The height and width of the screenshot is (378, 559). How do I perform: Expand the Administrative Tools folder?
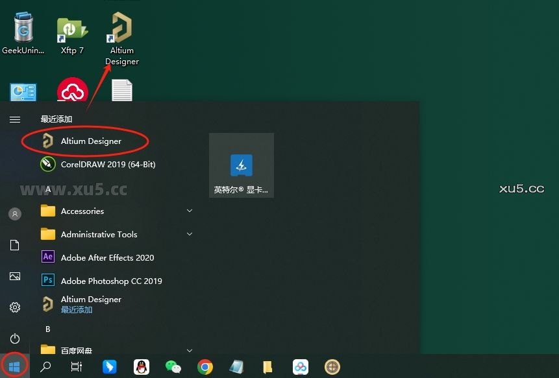99,234
